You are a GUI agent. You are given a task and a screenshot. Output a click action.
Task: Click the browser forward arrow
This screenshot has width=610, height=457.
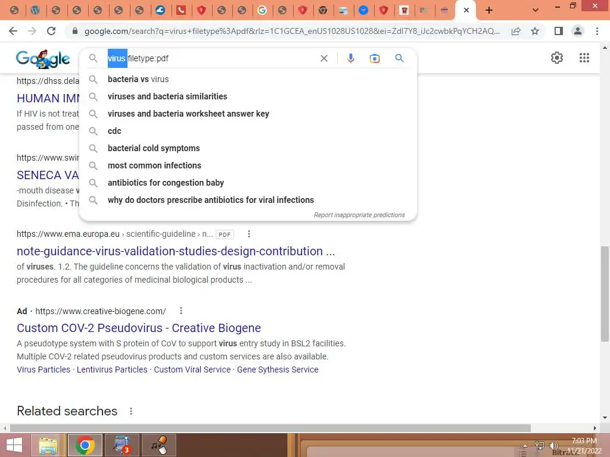(x=32, y=31)
